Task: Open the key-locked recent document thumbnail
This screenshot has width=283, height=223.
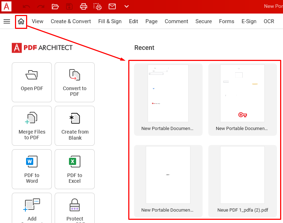Action: click(x=242, y=93)
